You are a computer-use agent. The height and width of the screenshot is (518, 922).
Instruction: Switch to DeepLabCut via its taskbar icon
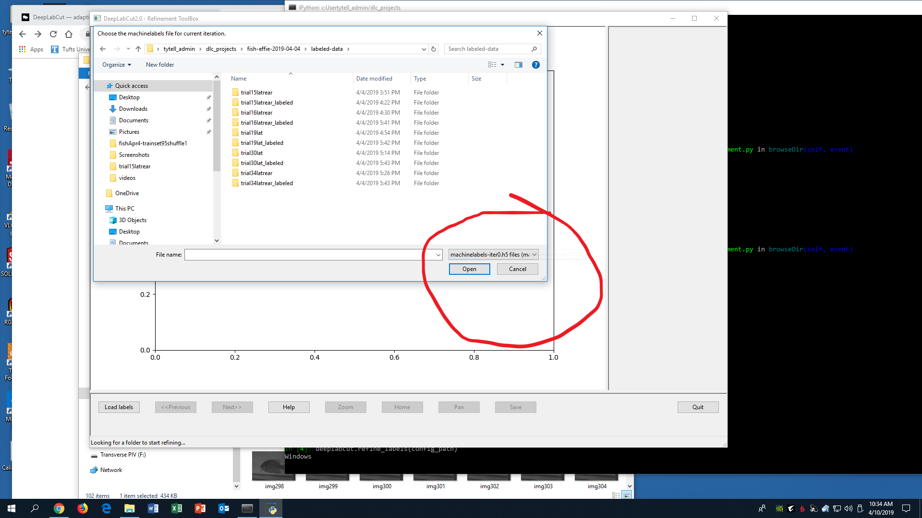pos(271,508)
